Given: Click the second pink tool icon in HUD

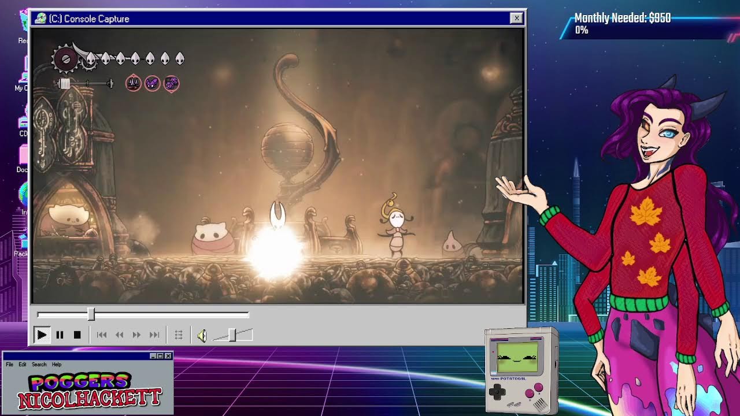Looking at the screenshot, I should coord(152,84).
